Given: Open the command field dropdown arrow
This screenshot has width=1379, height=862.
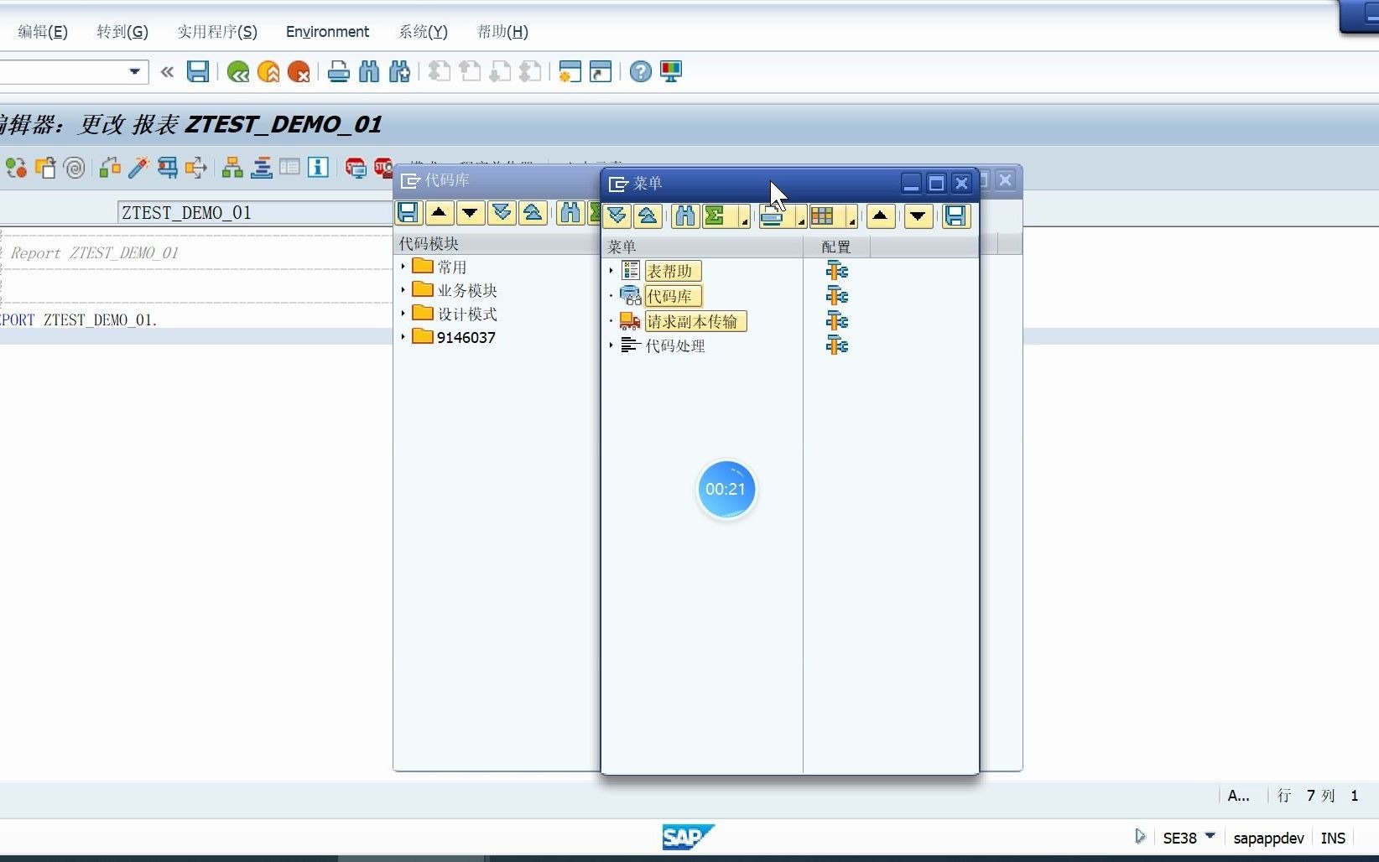Looking at the screenshot, I should (x=134, y=72).
